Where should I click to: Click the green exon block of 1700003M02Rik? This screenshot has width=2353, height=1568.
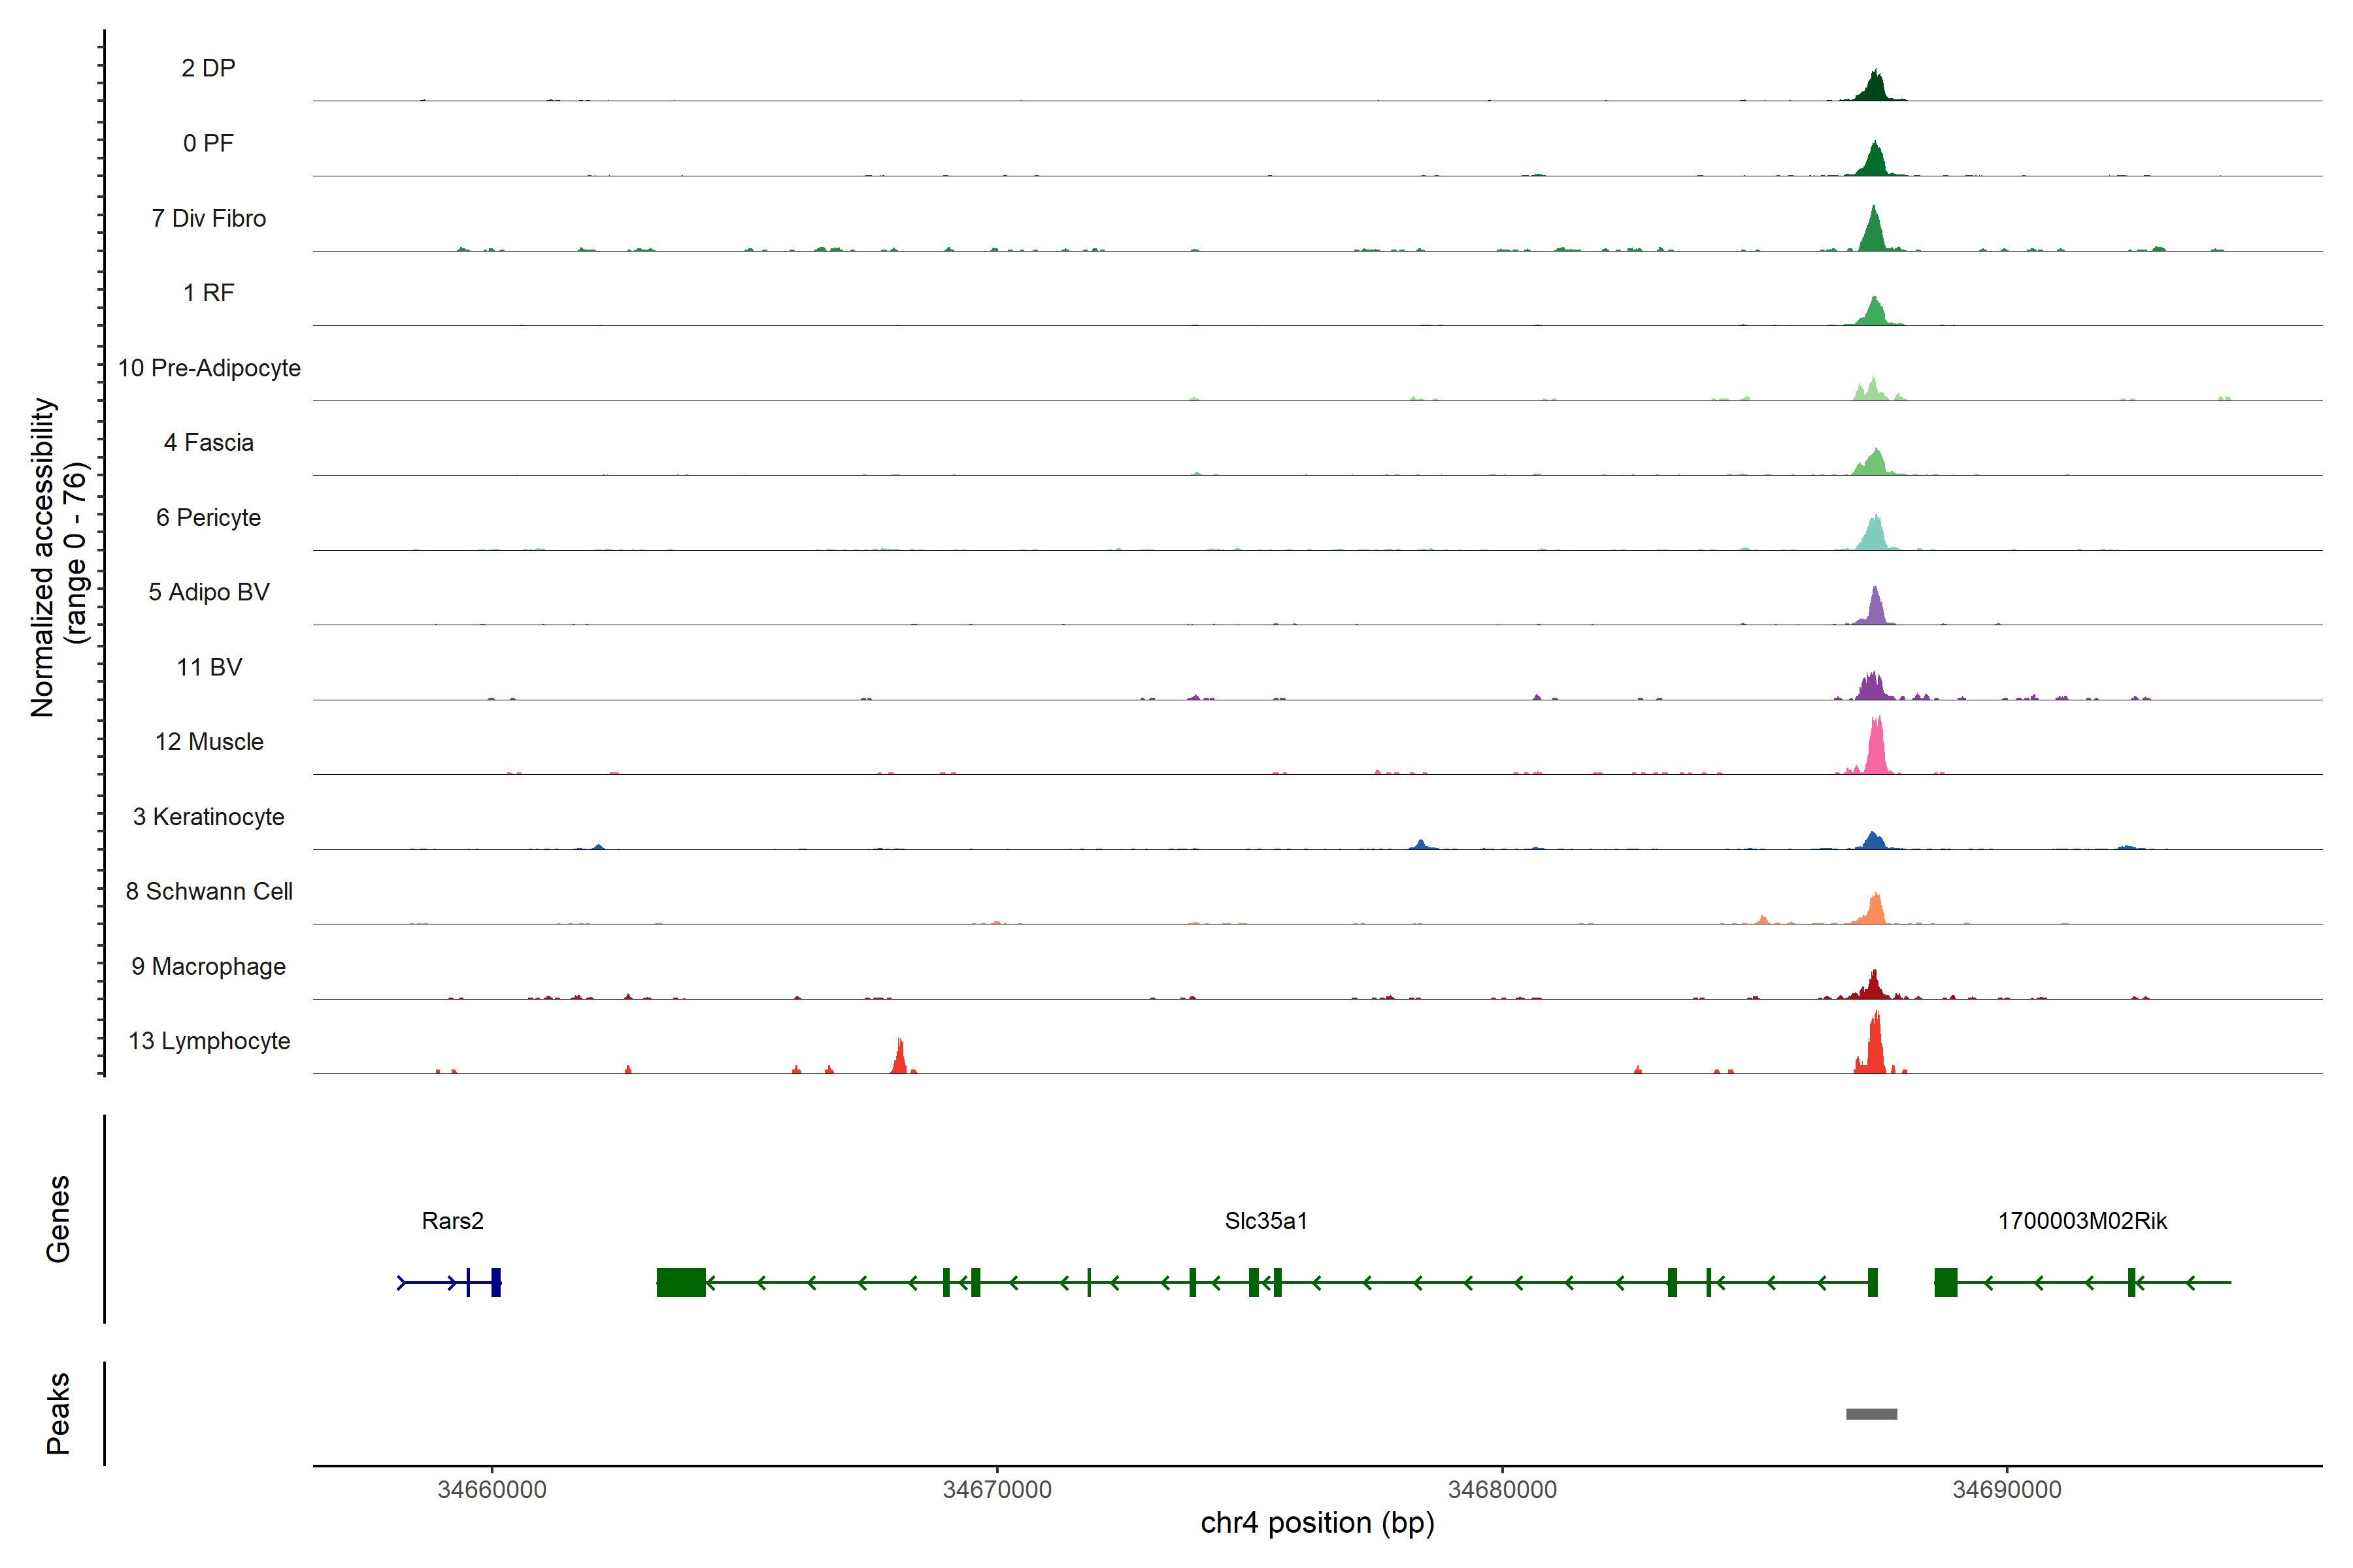1945,1282
